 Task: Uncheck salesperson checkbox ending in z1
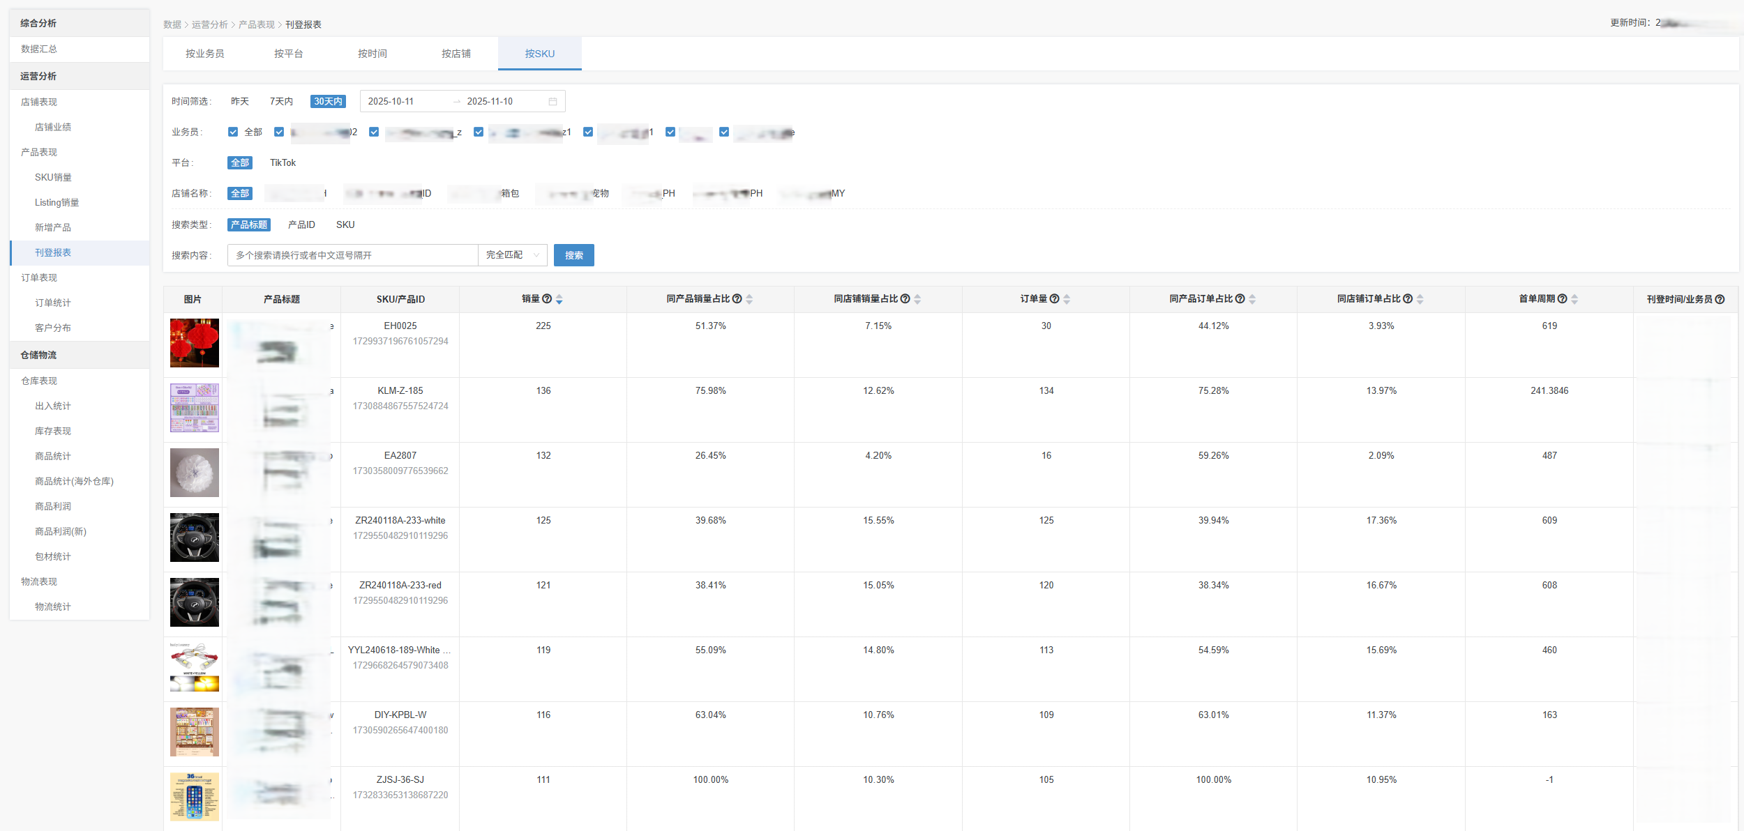pyautogui.click(x=479, y=132)
